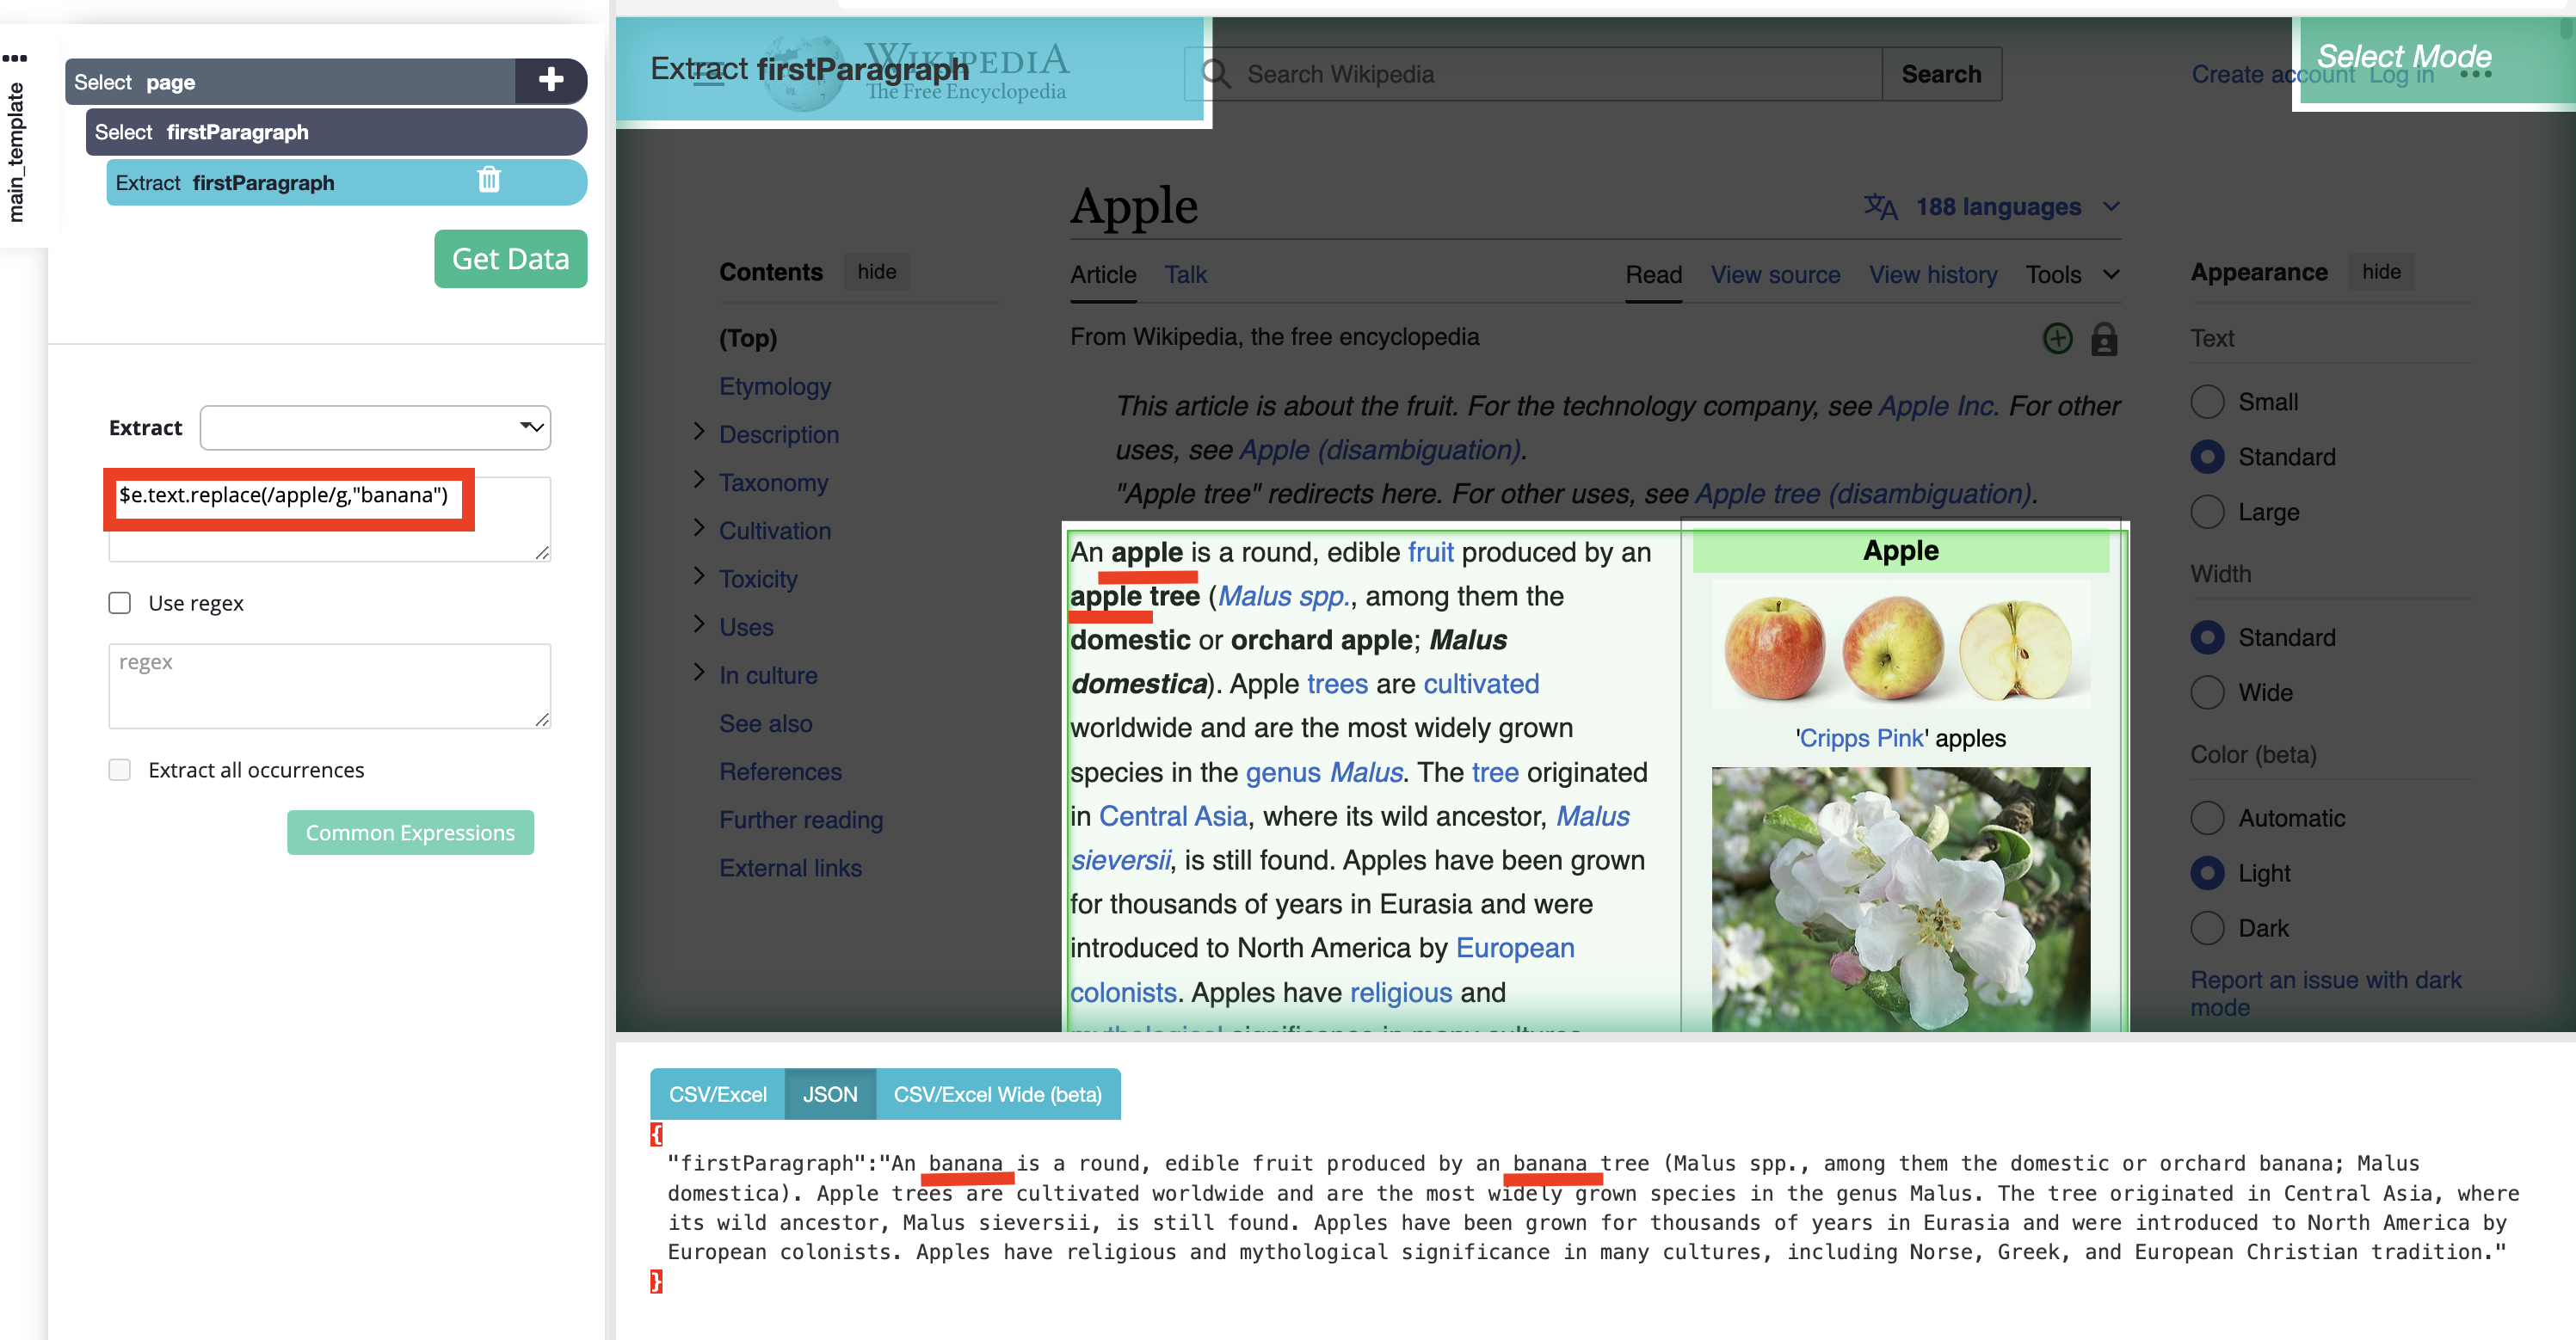Hide the Appearance panel
This screenshot has width=2576, height=1340.
pyautogui.click(x=2381, y=271)
